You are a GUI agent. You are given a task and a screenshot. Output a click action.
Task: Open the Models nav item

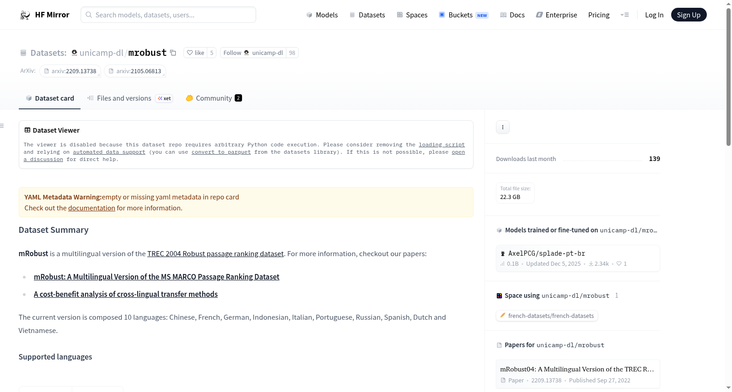pos(322,15)
